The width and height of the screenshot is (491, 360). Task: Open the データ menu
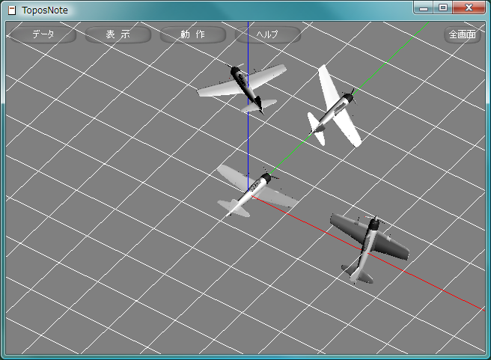tap(43, 34)
